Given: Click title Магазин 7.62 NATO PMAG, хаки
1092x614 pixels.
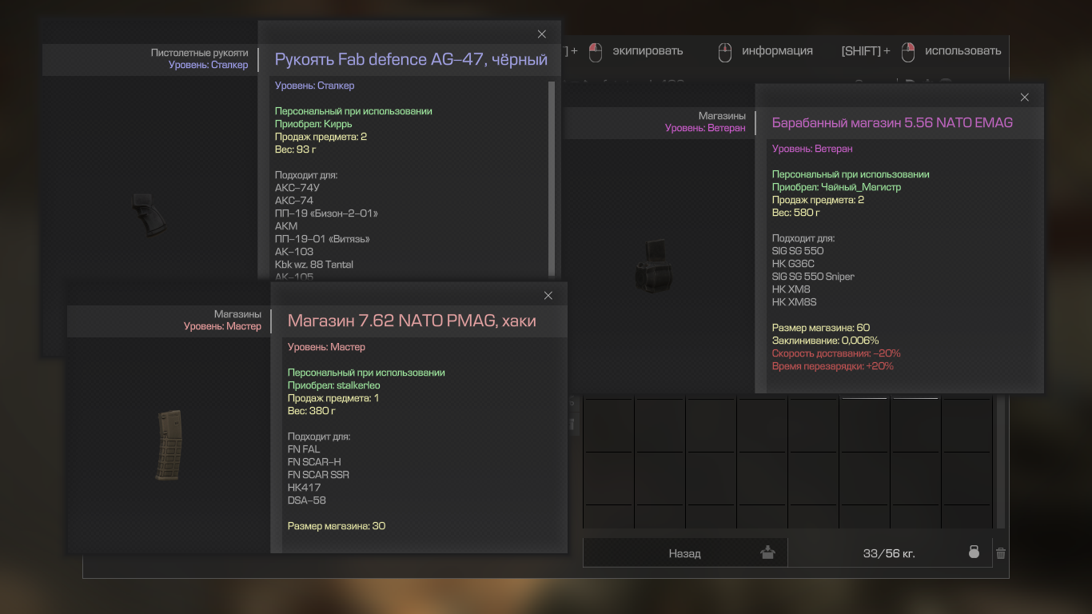Looking at the screenshot, I should tap(412, 321).
